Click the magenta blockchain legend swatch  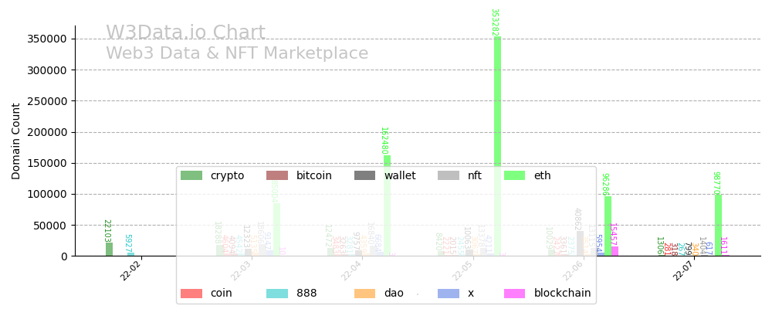[515, 294]
